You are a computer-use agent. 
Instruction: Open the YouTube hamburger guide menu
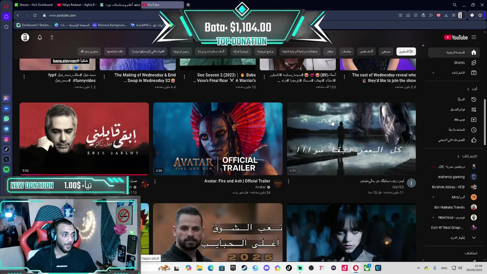pyautogui.click(x=474, y=37)
